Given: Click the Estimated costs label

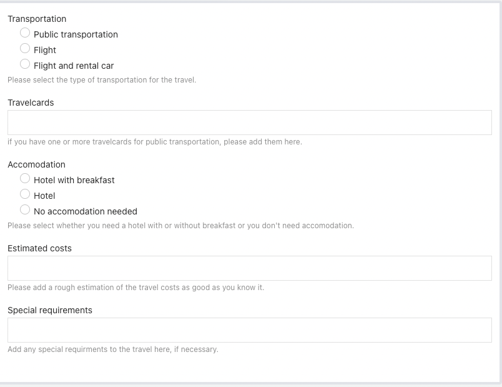Looking at the screenshot, I should point(39,248).
